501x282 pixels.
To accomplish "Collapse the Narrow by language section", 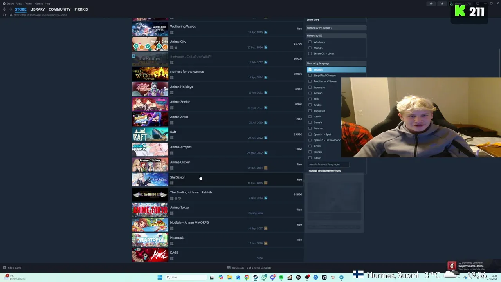I will [x=336, y=63].
